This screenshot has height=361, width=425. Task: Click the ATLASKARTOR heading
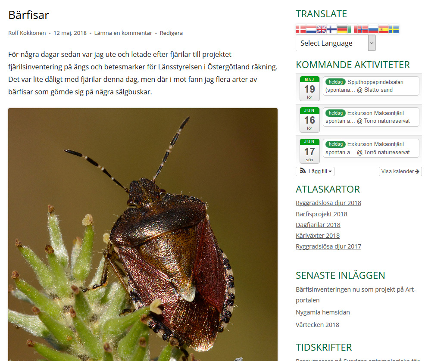pos(328,189)
